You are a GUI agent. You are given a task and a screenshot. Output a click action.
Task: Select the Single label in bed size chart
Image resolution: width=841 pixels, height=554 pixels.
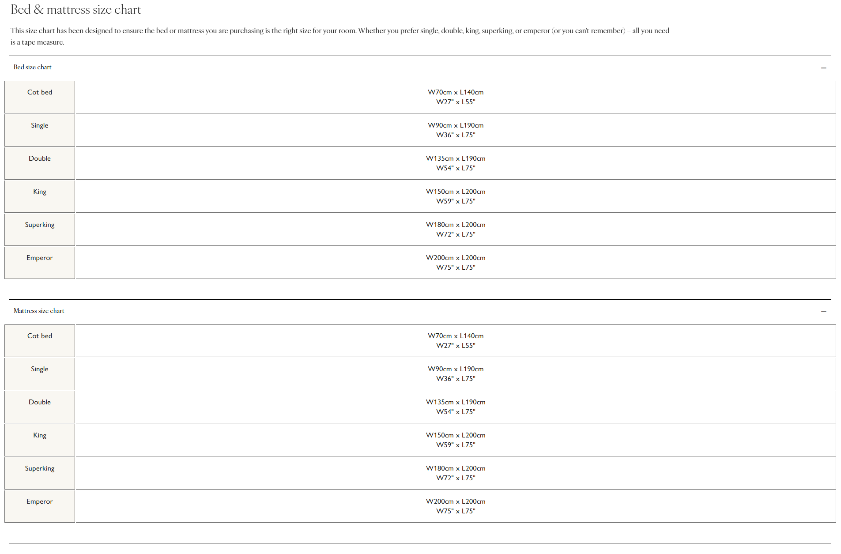click(x=40, y=125)
